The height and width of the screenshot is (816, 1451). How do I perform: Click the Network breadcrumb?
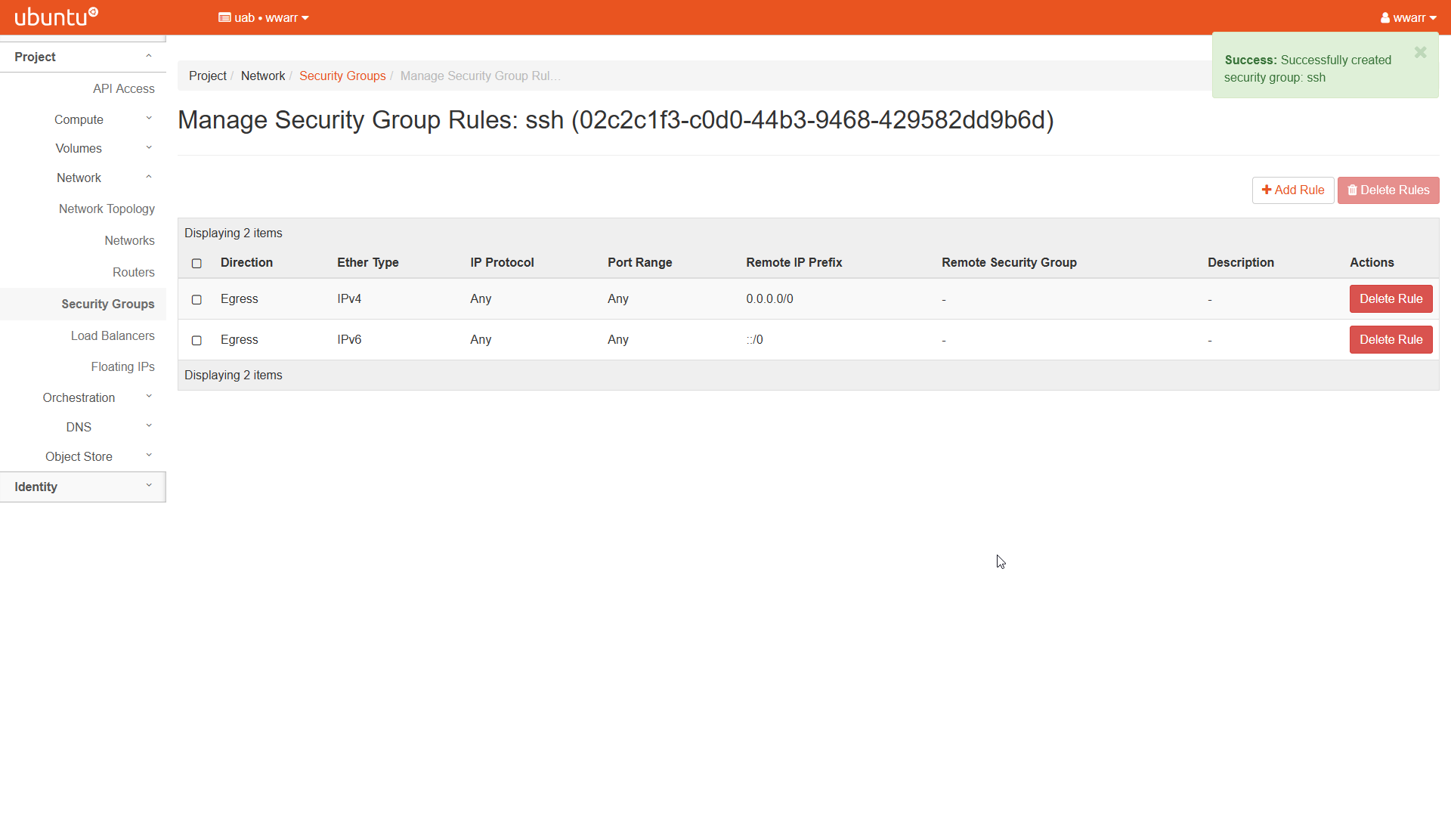coord(263,76)
